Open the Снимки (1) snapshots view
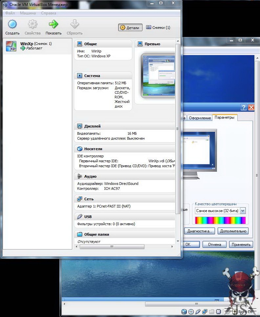Image resolution: width=260 pixels, height=317 pixels. 158,28
